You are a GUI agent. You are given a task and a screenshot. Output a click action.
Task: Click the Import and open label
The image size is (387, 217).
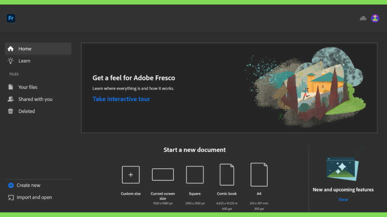pyautogui.click(x=34, y=197)
